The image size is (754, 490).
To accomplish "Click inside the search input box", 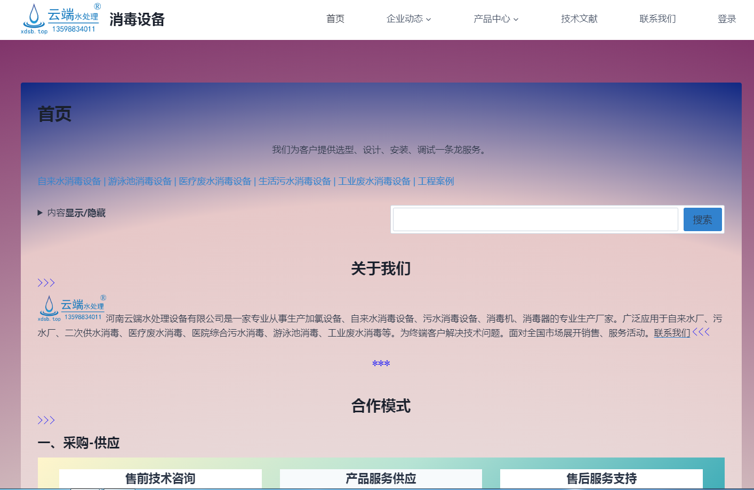I will tap(535, 219).
